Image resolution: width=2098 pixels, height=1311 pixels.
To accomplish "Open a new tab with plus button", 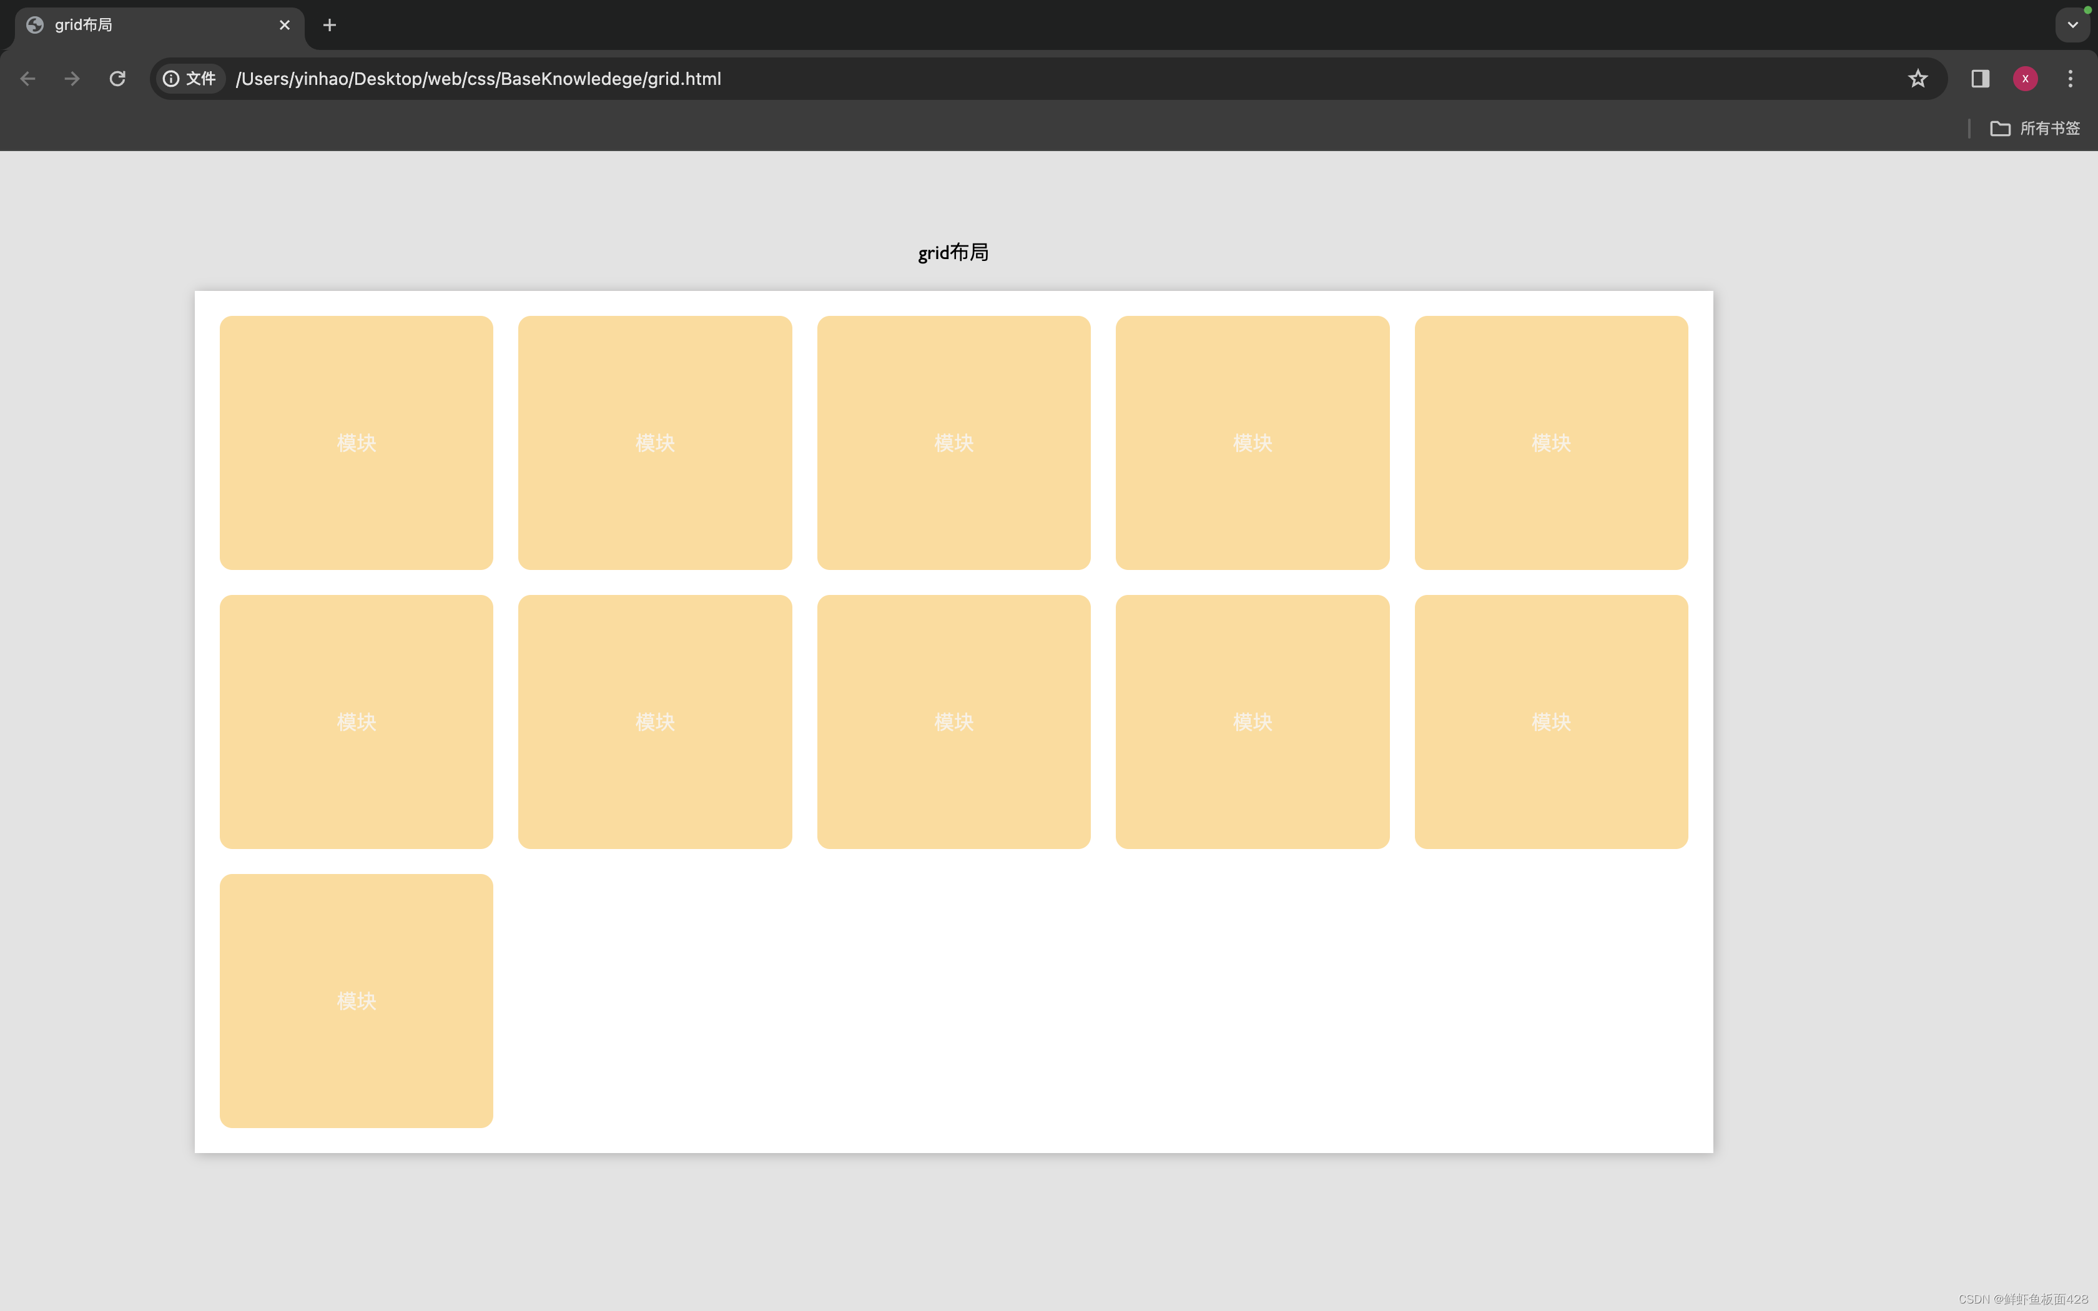I will (330, 25).
